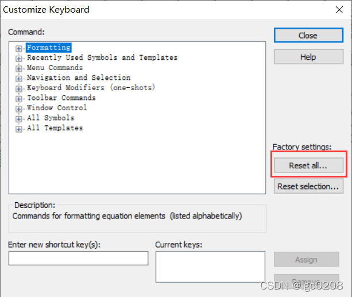Screen dimensions: 352x297
Task: Expand Keyboard Modifiers (one-shots) node
Action: tap(19, 88)
